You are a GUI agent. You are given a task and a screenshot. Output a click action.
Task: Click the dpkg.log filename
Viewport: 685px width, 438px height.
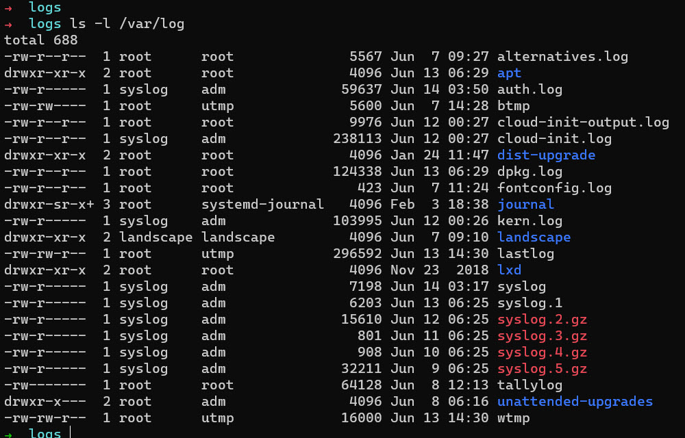coord(530,172)
